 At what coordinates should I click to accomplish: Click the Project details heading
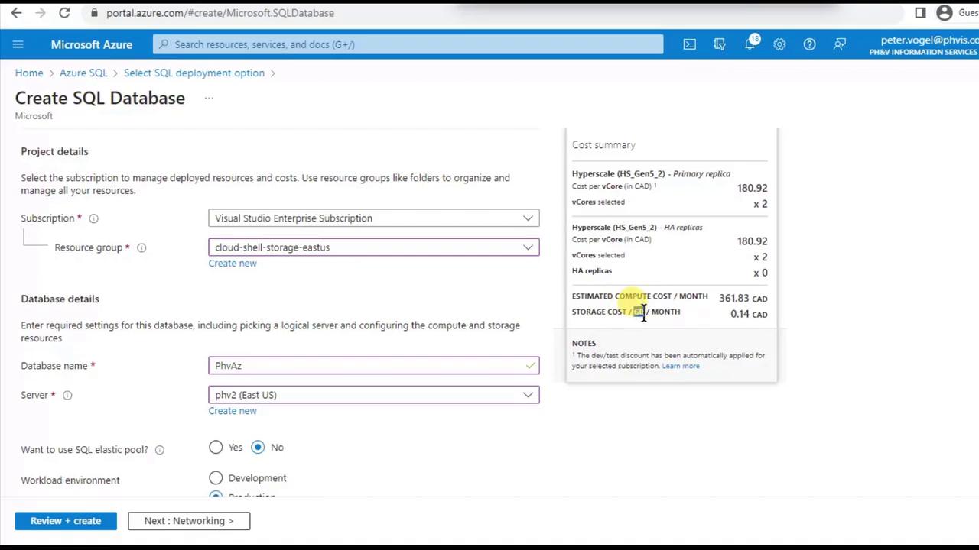click(54, 151)
